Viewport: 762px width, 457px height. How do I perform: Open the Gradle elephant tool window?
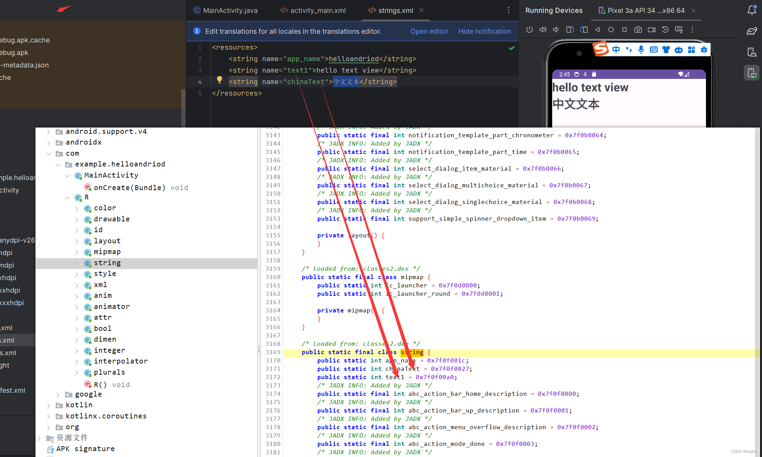tap(752, 31)
